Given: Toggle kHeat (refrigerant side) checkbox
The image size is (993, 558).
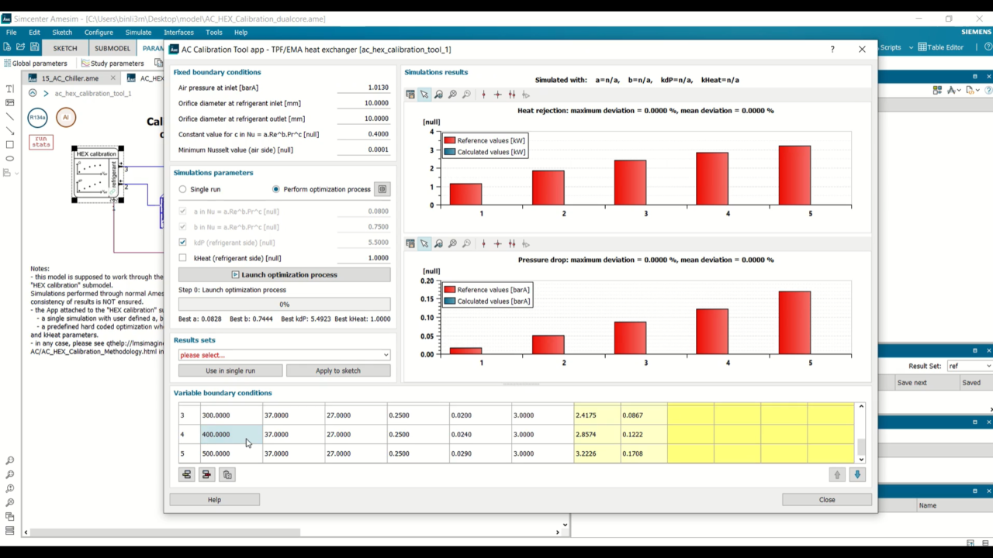Looking at the screenshot, I should (x=183, y=258).
